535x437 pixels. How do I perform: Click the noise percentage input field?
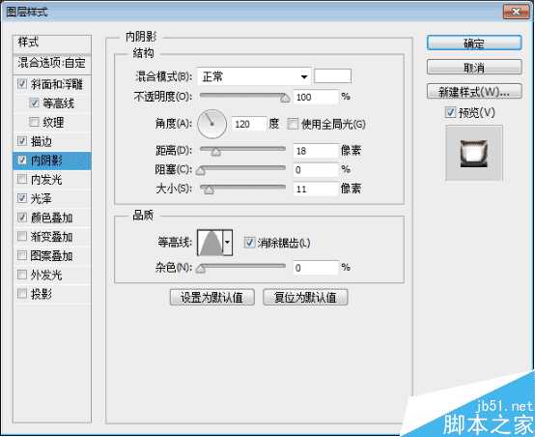[x=315, y=268]
